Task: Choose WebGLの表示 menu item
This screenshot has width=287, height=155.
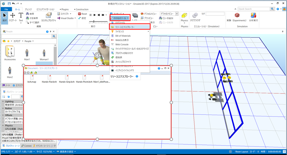Action: point(130,40)
